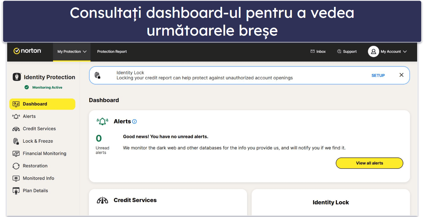
Task: Click the Dashboard sidebar icon
Action: coord(16,104)
